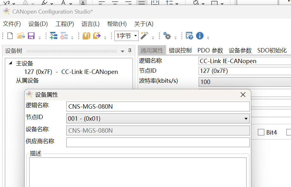
Task: Open toolbar overflow arrow after the Save icon
Action: pos(40,38)
